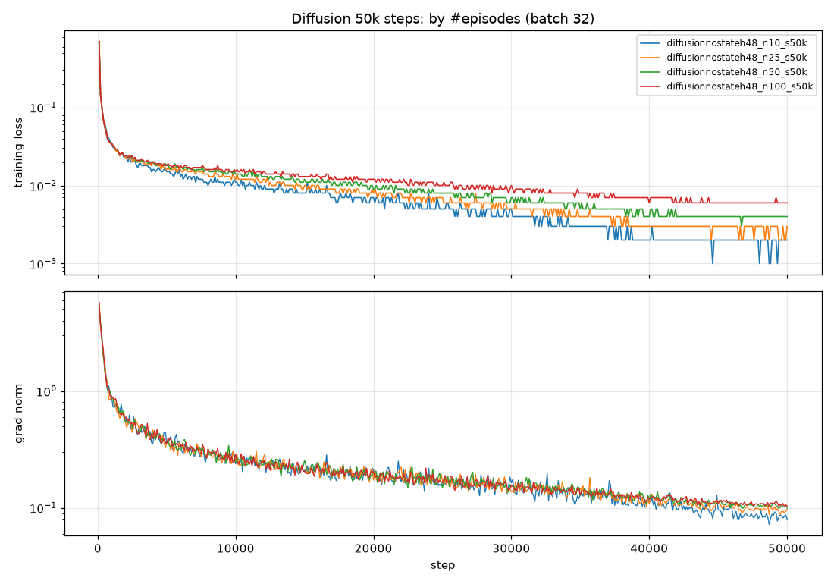
Task: Click the x-axis tick label 30000
Action: click(511, 549)
